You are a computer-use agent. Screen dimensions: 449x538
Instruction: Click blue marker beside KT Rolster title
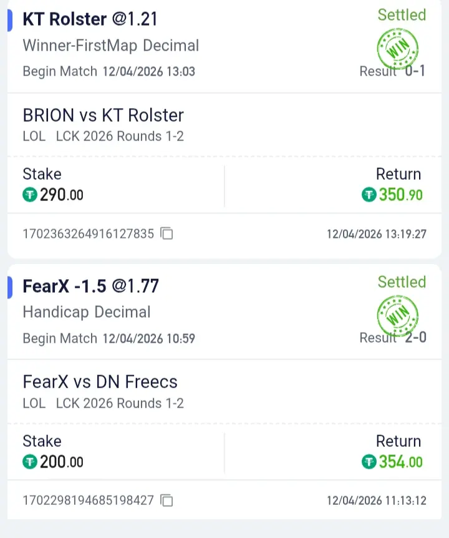pos(10,19)
